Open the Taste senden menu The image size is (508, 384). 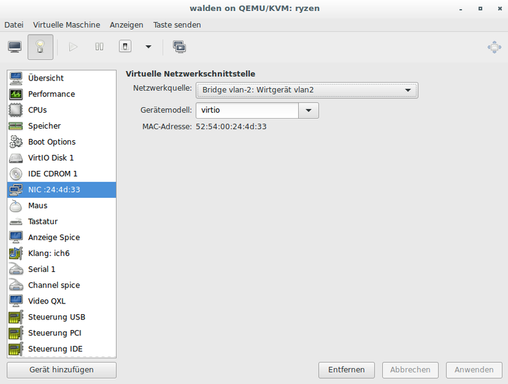tap(177, 25)
